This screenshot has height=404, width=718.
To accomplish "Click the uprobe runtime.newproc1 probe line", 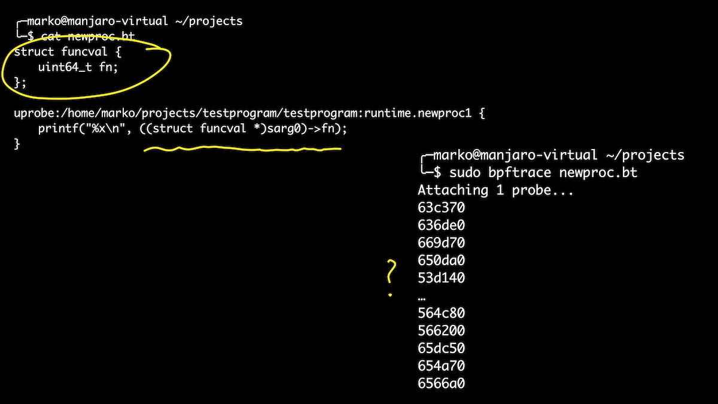I will tap(250, 113).
